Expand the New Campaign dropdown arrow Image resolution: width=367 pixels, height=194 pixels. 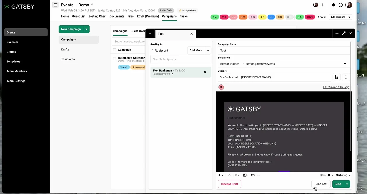[x=86, y=29]
